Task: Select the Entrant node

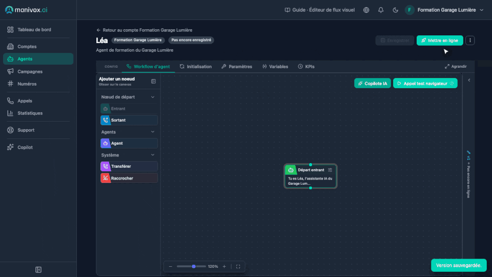Action: [129, 109]
